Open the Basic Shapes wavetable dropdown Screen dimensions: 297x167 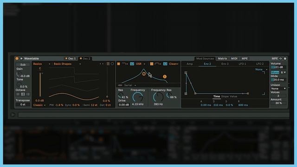pyautogui.click(x=67, y=64)
